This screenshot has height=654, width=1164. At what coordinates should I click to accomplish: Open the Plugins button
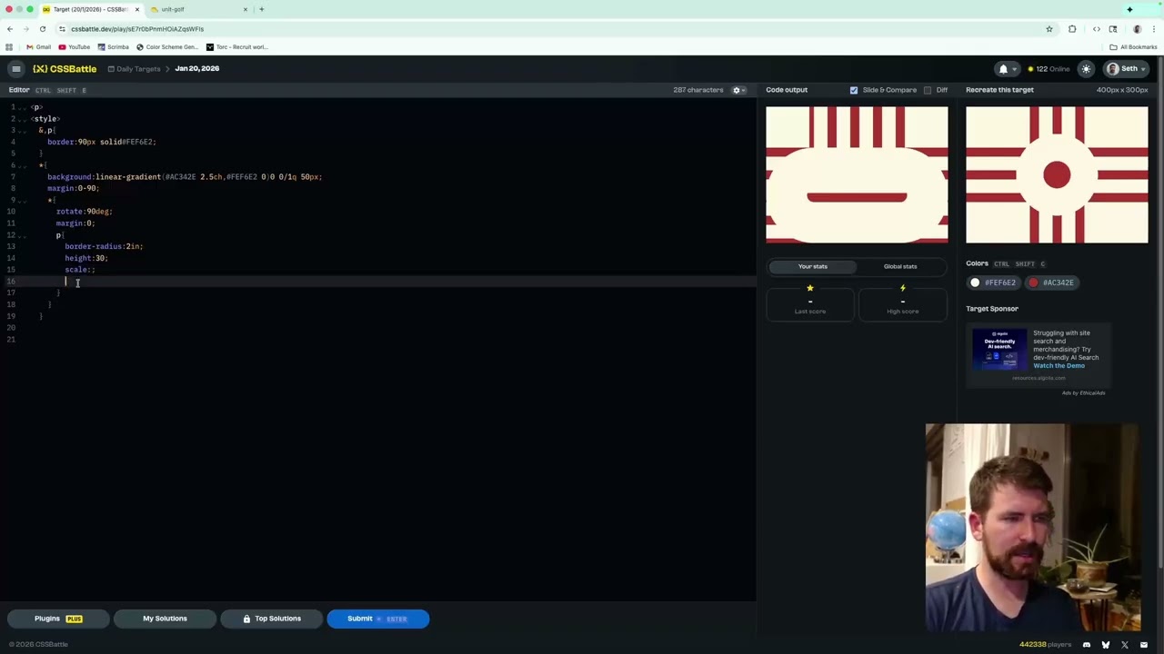[x=59, y=619]
